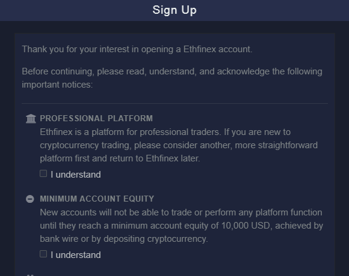The height and width of the screenshot is (276, 349).
Task: Click the minus circle icon beside Minimum Account Equity
Action: click(30, 199)
